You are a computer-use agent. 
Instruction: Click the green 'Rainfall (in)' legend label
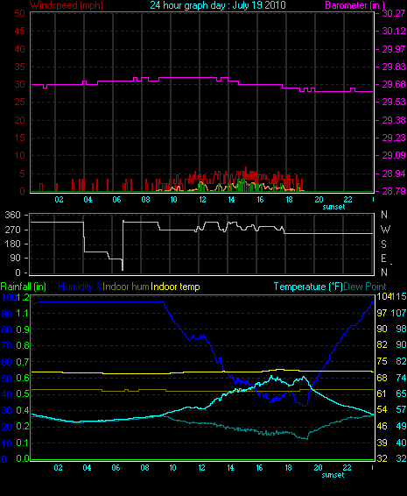point(24,287)
